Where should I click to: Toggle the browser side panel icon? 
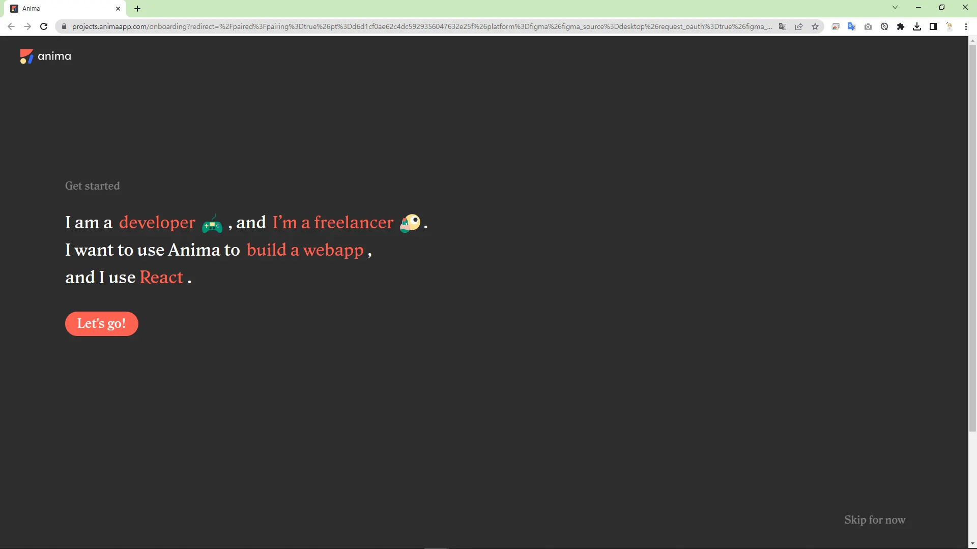click(x=933, y=26)
